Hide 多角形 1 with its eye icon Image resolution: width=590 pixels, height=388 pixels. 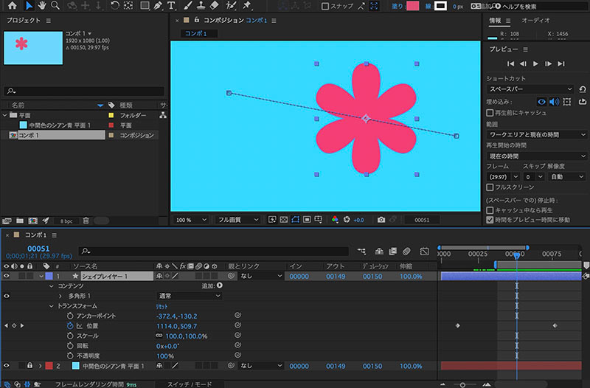coord(7,297)
